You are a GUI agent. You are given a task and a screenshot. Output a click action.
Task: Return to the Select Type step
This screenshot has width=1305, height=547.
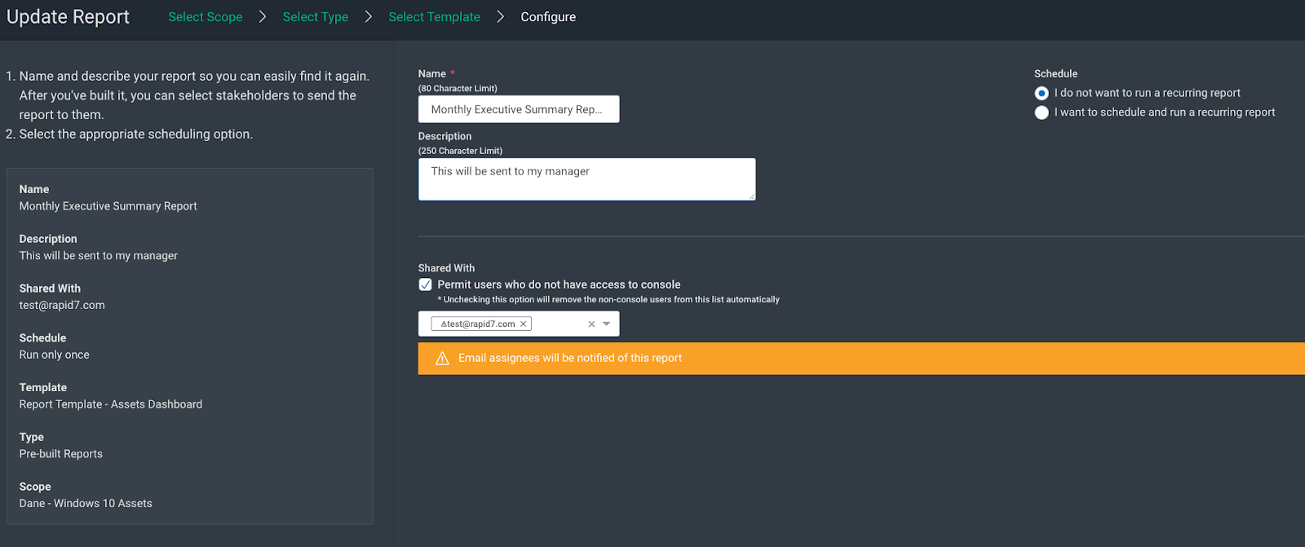[316, 17]
